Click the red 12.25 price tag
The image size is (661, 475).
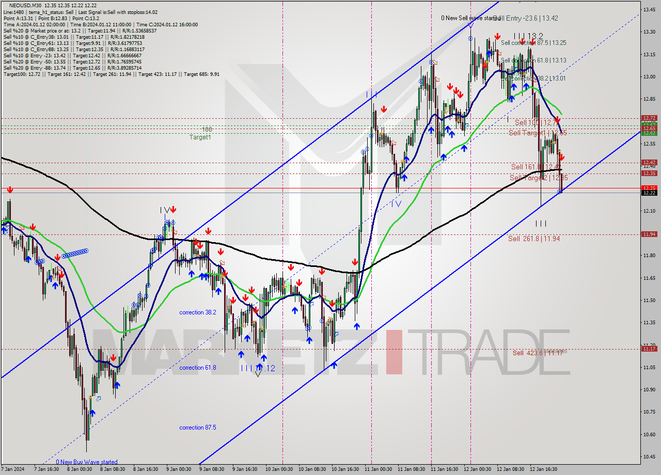tap(649, 188)
